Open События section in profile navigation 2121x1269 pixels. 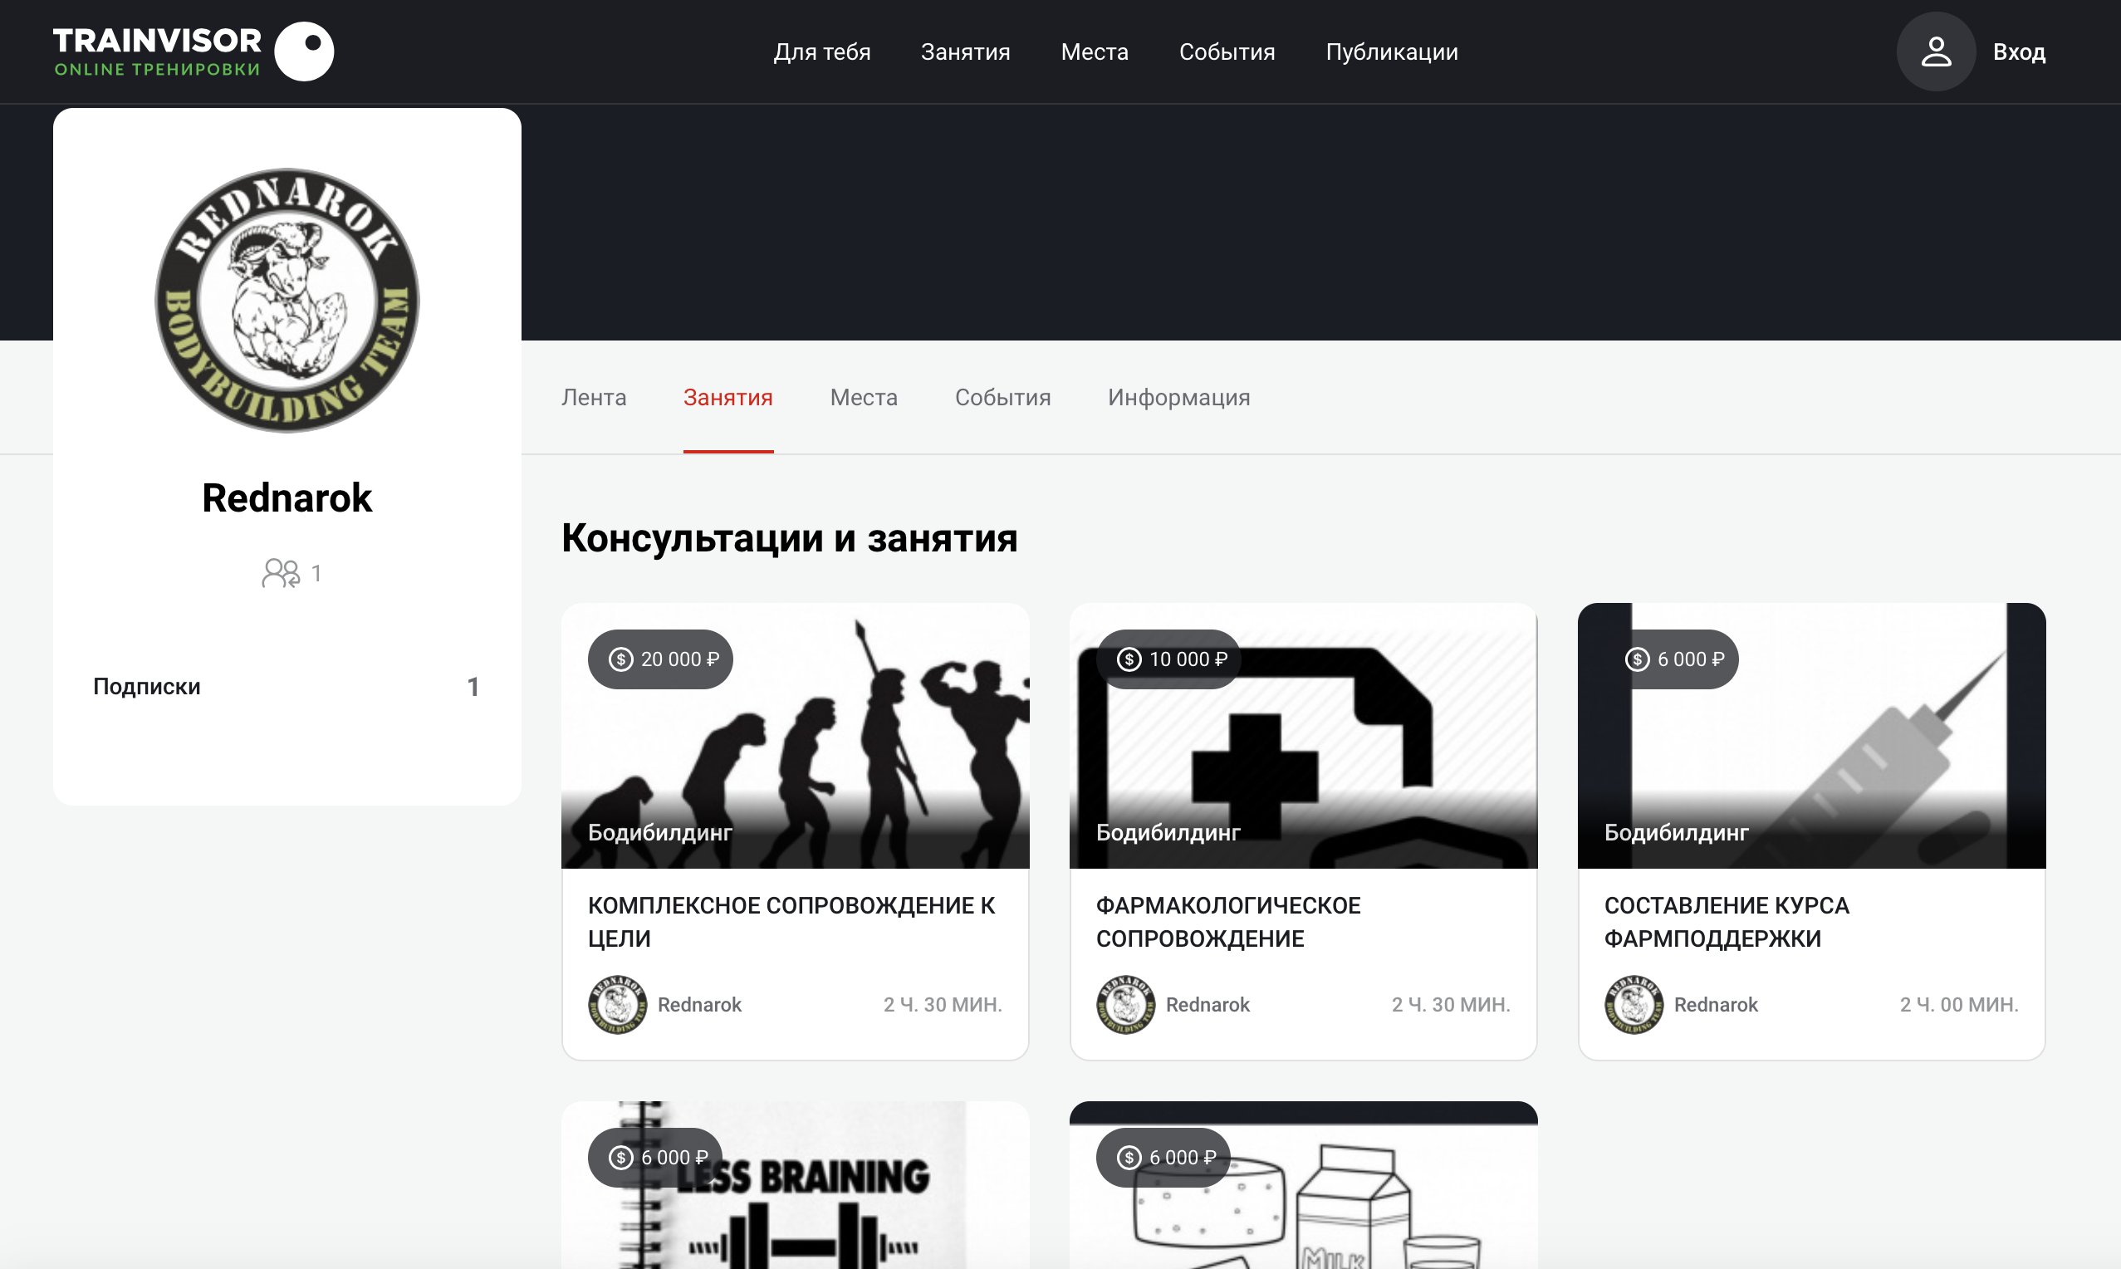coord(1003,399)
